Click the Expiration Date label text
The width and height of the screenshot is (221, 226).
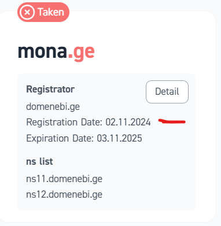pyautogui.click(x=60, y=138)
